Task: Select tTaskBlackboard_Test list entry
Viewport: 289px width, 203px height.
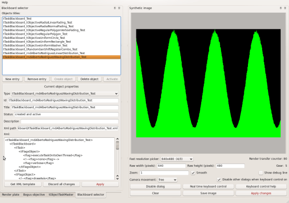Action: 62,18
